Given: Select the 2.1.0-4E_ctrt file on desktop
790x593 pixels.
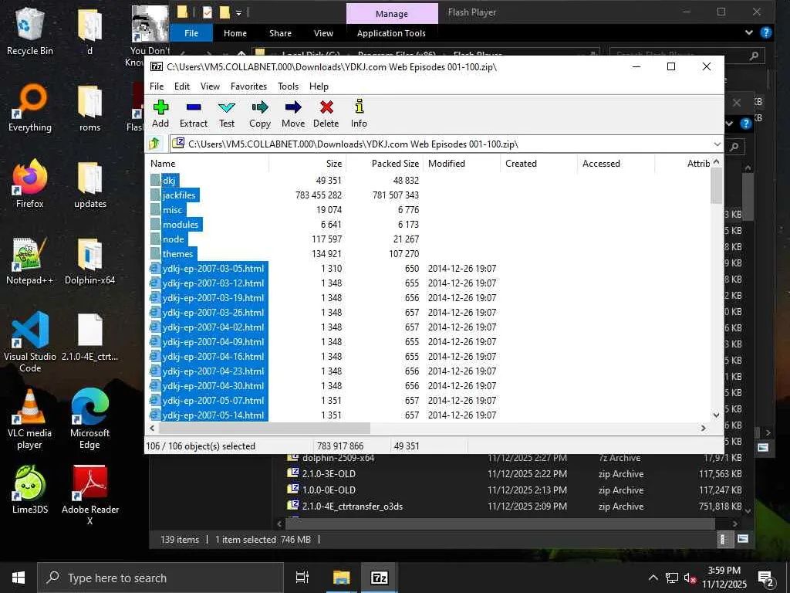Looking at the screenshot, I should pos(90,338).
